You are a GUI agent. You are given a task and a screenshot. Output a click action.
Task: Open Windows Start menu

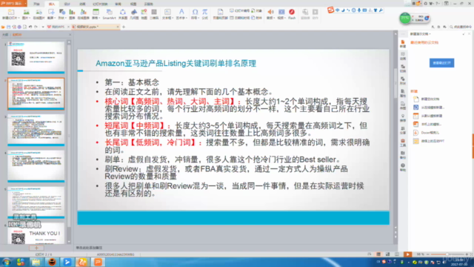coord(7,262)
